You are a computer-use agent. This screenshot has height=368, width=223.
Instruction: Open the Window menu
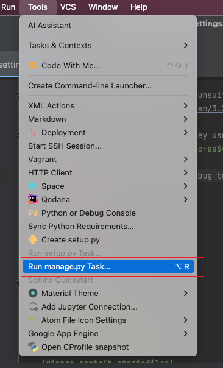point(103,7)
